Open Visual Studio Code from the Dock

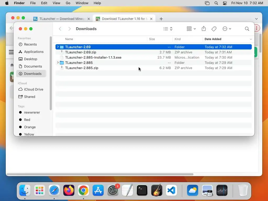(x=171, y=190)
